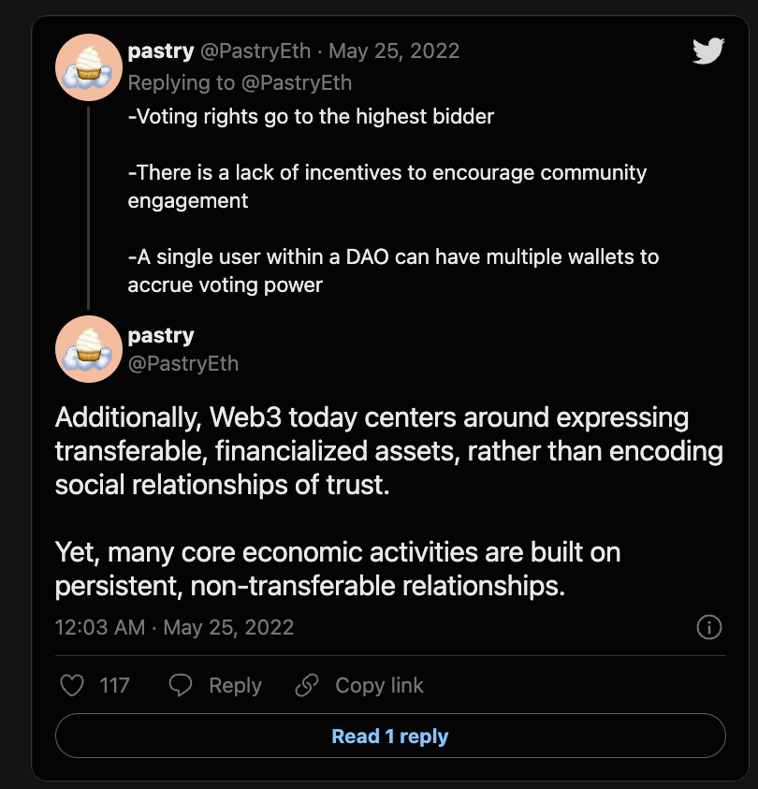Like the tweet via heart icon
Screen dimensions: 758x789
pyautogui.click(x=72, y=685)
